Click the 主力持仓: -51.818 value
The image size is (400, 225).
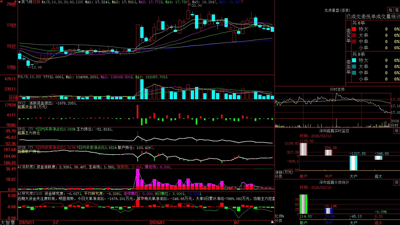[x=93, y=129]
